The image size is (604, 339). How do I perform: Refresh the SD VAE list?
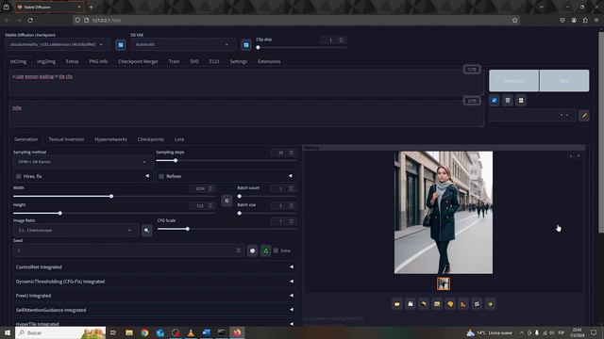[246, 45]
